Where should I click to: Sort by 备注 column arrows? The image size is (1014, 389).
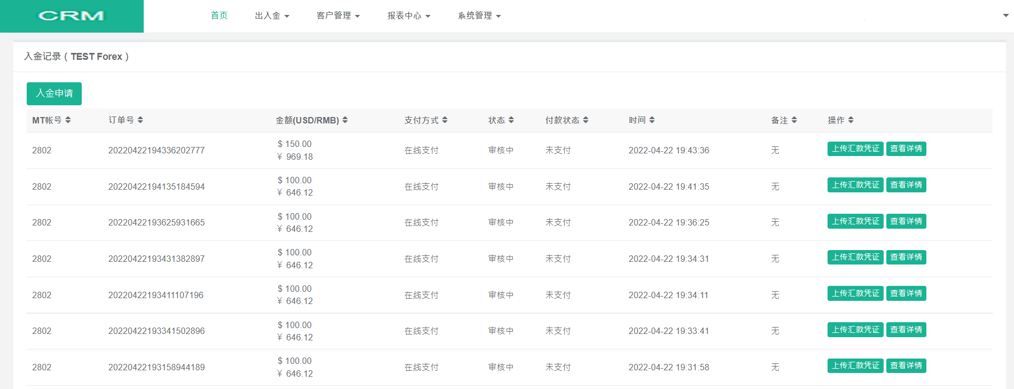click(794, 120)
